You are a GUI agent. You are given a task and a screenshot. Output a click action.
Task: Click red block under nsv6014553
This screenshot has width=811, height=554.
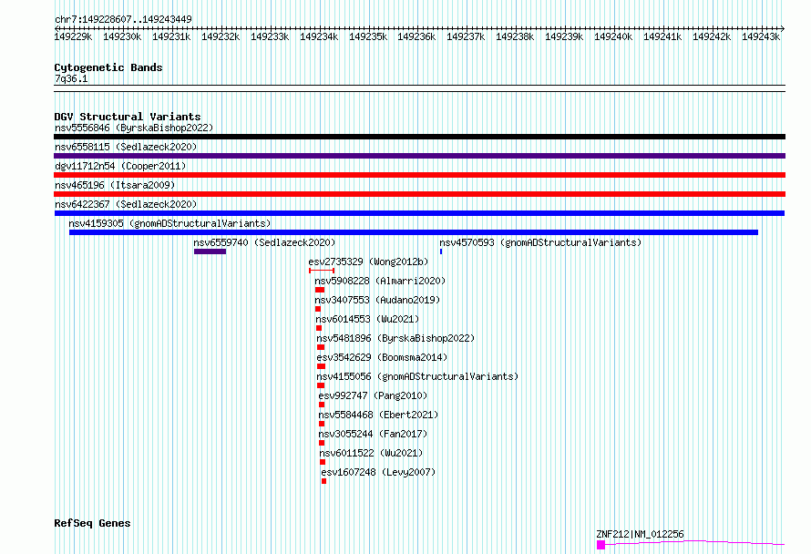319,328
